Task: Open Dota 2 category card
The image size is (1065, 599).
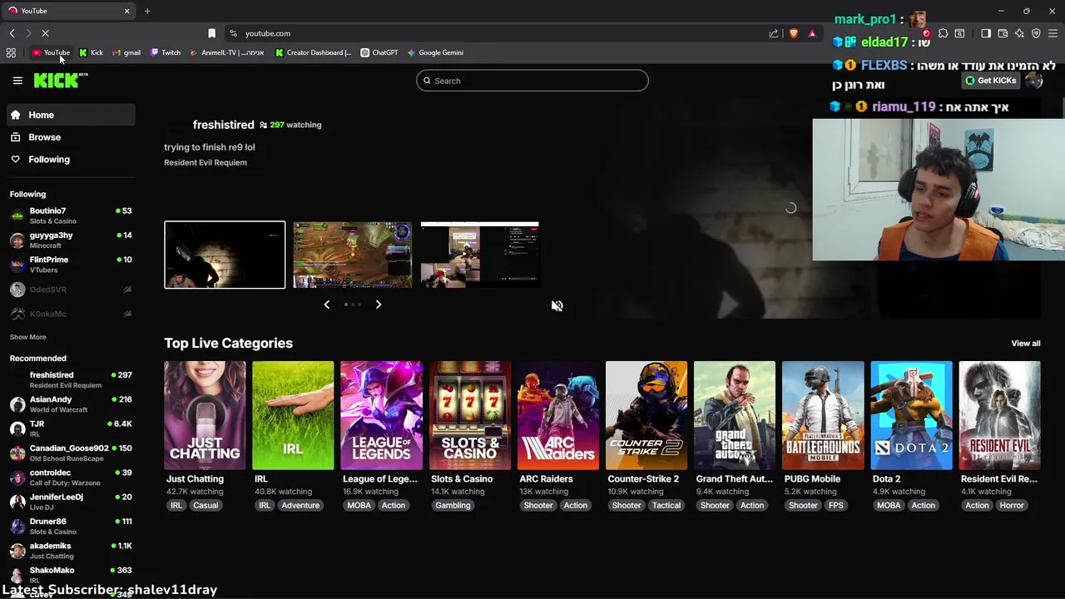Action: tap(911, 415)
